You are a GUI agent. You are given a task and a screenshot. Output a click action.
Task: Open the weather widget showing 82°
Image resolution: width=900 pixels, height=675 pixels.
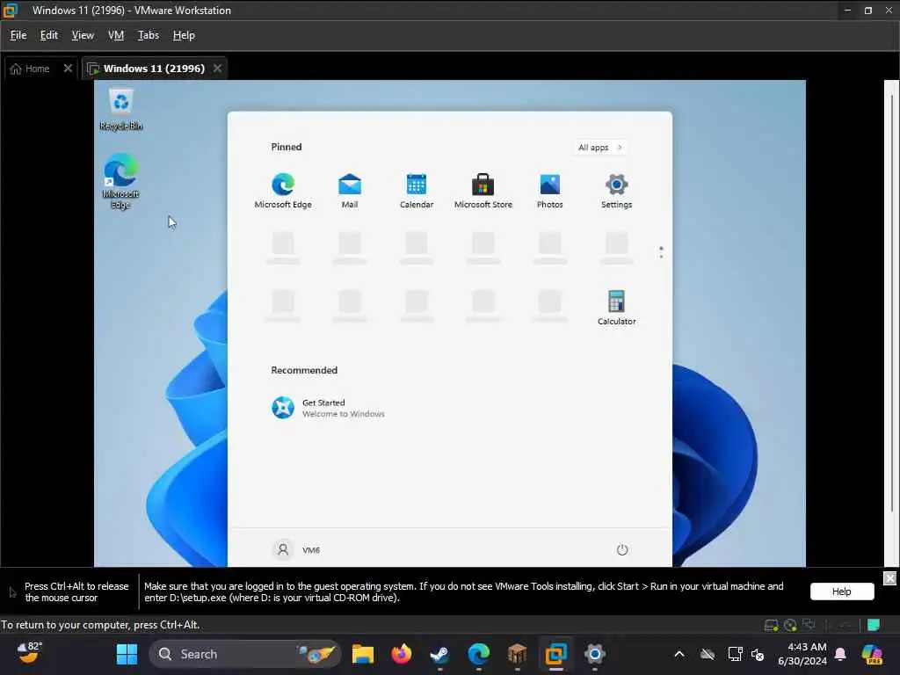29,653
